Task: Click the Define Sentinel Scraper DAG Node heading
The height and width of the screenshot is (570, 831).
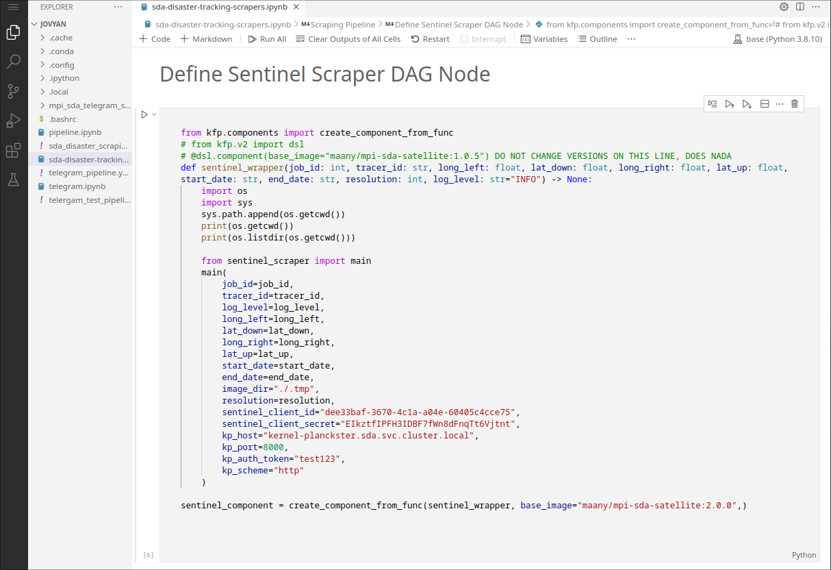Action: 324,74
